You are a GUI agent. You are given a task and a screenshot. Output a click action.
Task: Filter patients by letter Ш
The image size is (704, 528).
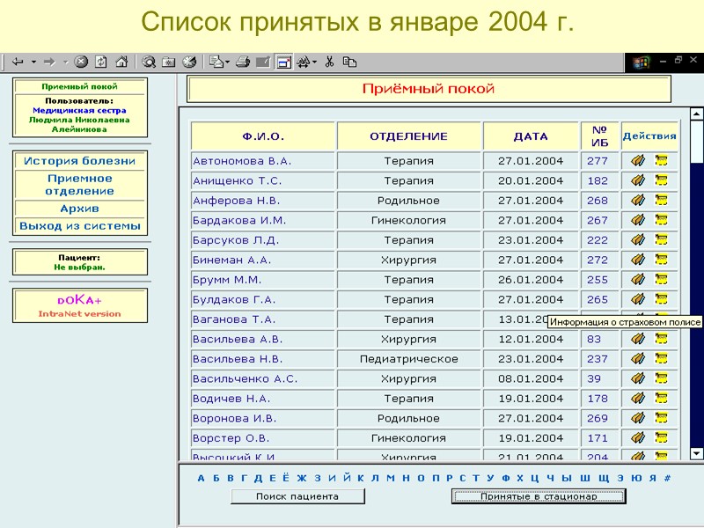[584, 478]
